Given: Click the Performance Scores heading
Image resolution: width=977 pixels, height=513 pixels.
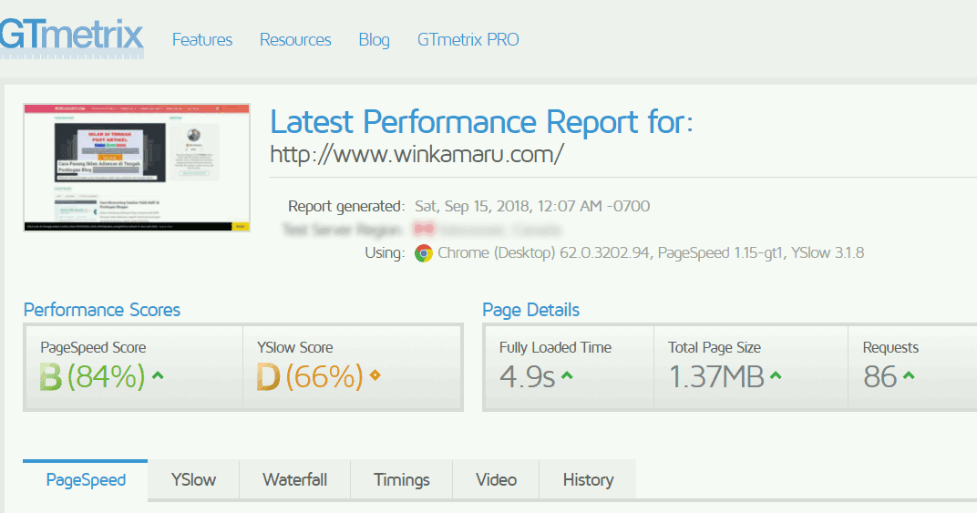Looking at the screenshot, I should click(101, 310).
